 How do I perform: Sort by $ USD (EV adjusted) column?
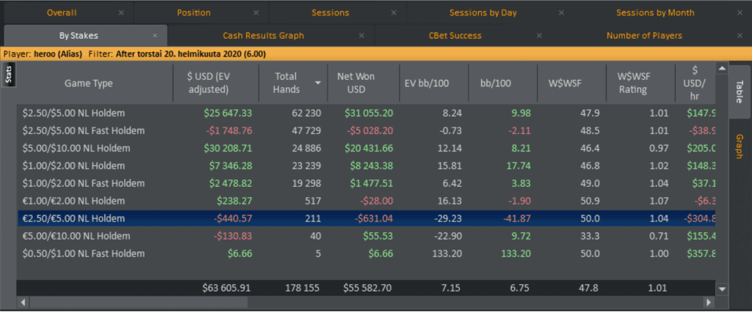(216, 83)
